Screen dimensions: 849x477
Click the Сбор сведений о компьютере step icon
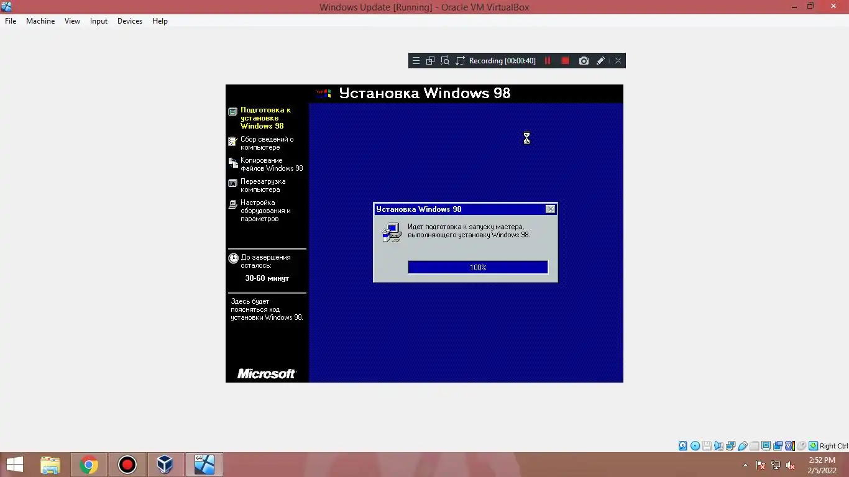(x=232, y=142)
